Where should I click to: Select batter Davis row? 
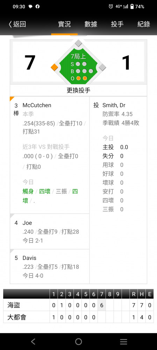[50, 266]
